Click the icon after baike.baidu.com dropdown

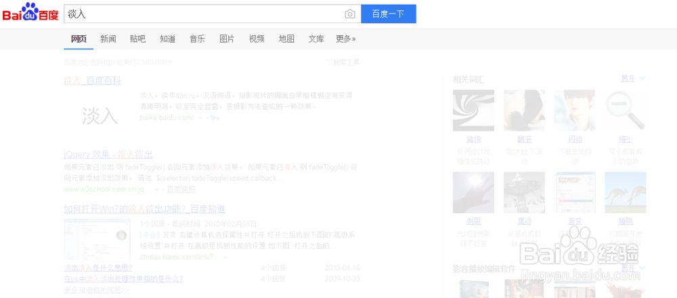[x=215, y=117]
